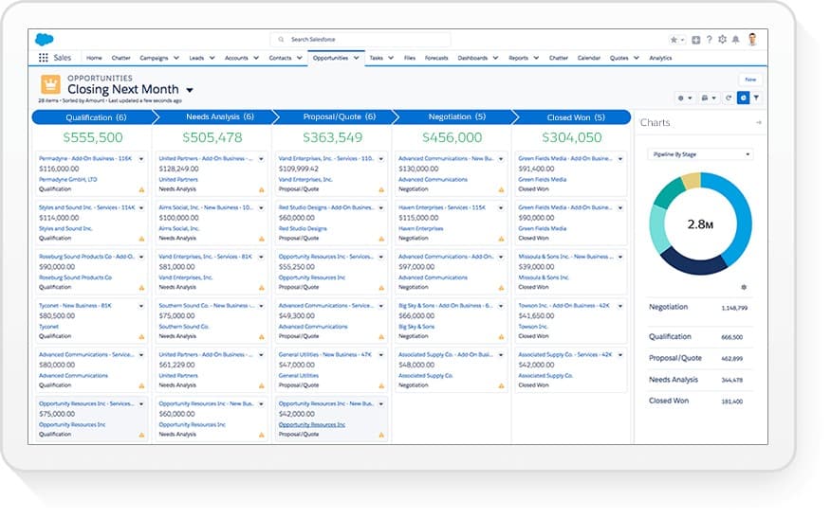
Task: Expand the Dashboards tab chevron
Action: point(495,58)
